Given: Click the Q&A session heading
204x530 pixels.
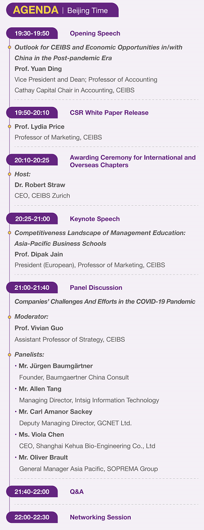Looking at the screenshot, I should (77, 491).
